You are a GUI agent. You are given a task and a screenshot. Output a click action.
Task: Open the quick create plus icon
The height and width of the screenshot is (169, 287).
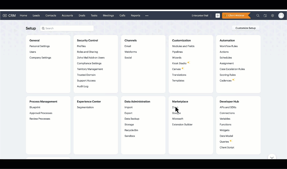(218, 16)
